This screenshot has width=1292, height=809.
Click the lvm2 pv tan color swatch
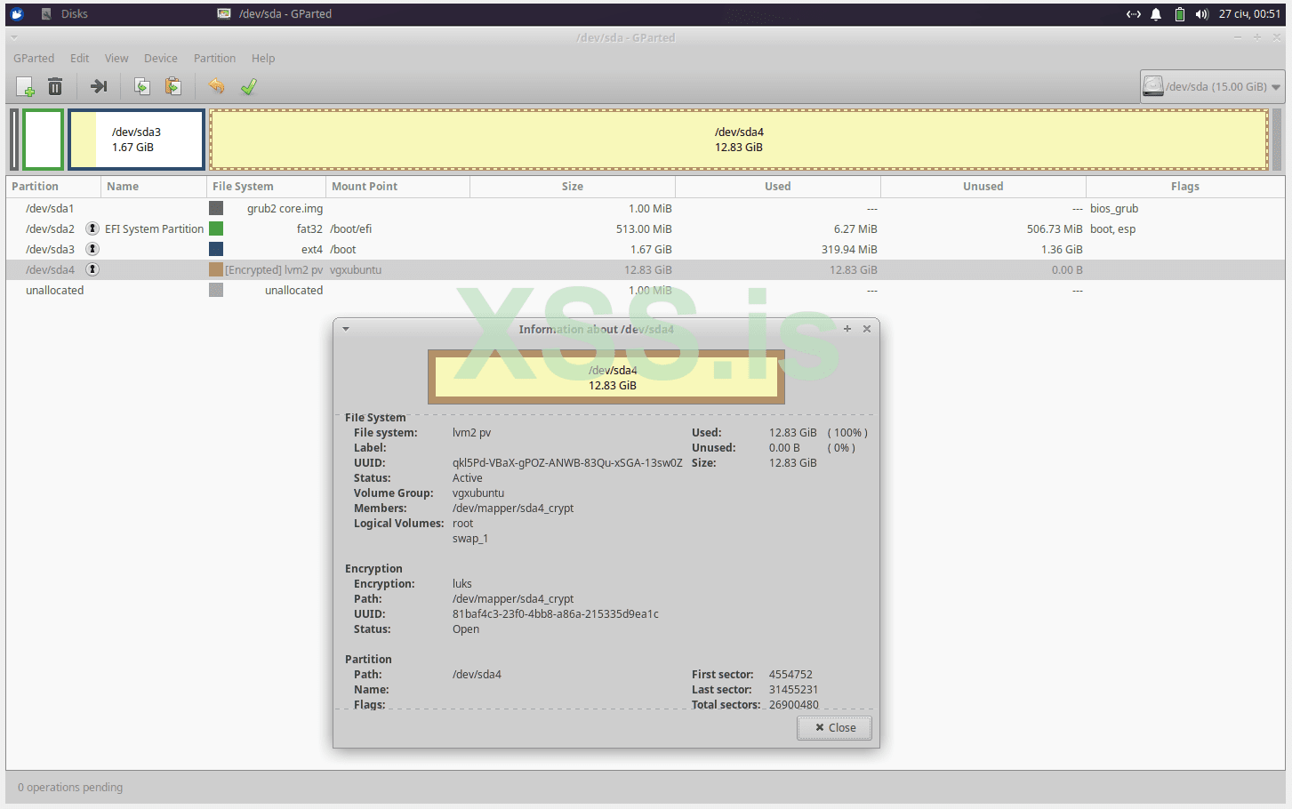[216, 269]
